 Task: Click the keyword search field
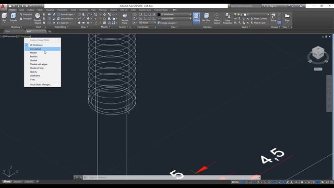pyautogui.click(x=245, y=6)
